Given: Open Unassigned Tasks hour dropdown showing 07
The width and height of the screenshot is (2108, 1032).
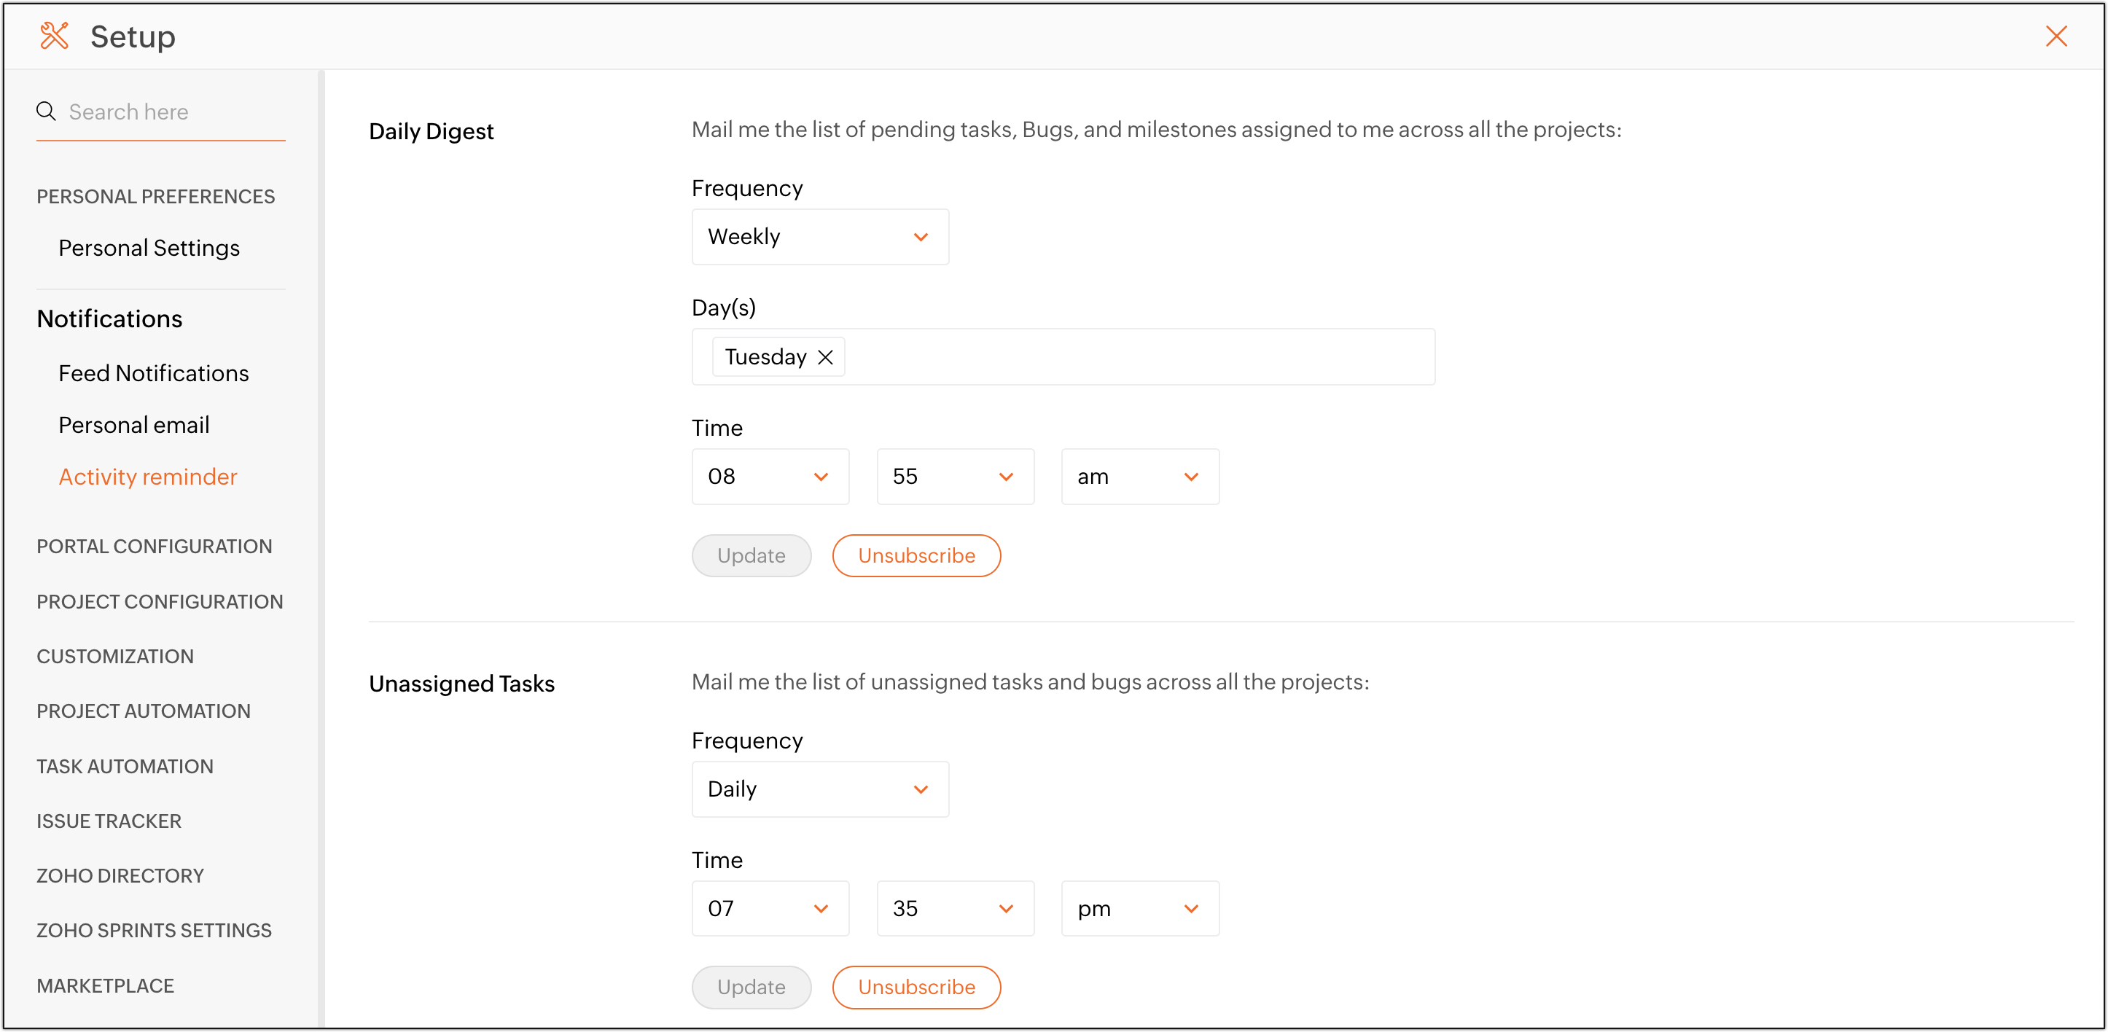Looking at the screenshot, I should coord(769,910).
